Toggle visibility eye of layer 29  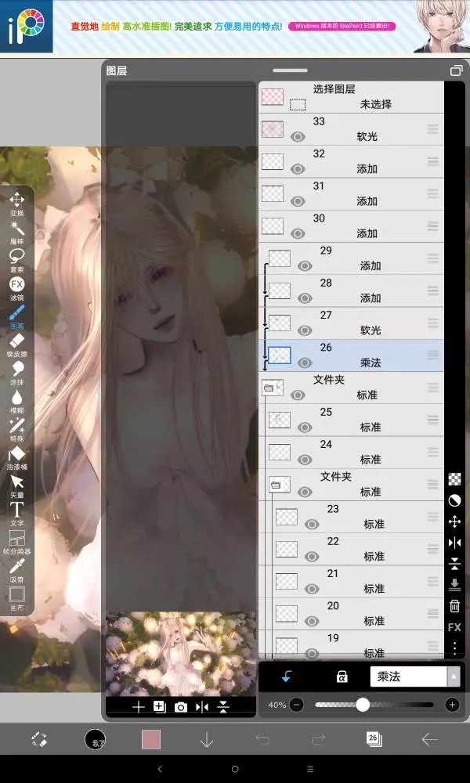[305, 265]
